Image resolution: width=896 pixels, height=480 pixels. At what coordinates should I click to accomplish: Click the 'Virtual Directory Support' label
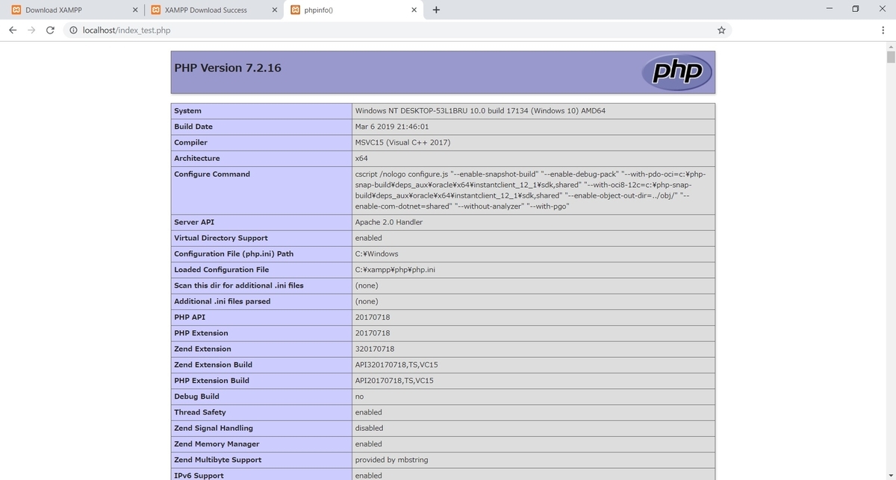[221, 238]
